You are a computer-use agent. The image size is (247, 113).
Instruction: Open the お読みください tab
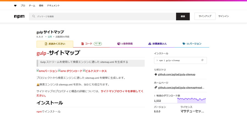[55, 44]
